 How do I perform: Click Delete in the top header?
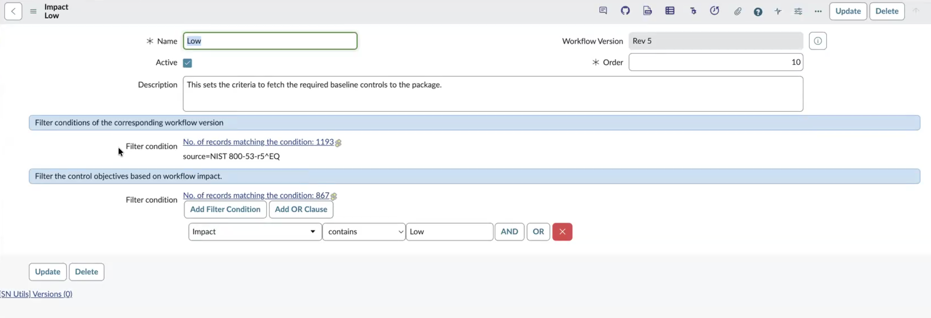tap(886, 11)
